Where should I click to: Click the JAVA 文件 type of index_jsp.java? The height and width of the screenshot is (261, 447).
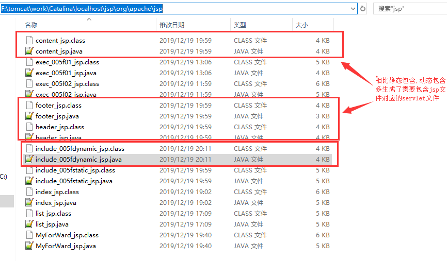(x=249, y=203)
